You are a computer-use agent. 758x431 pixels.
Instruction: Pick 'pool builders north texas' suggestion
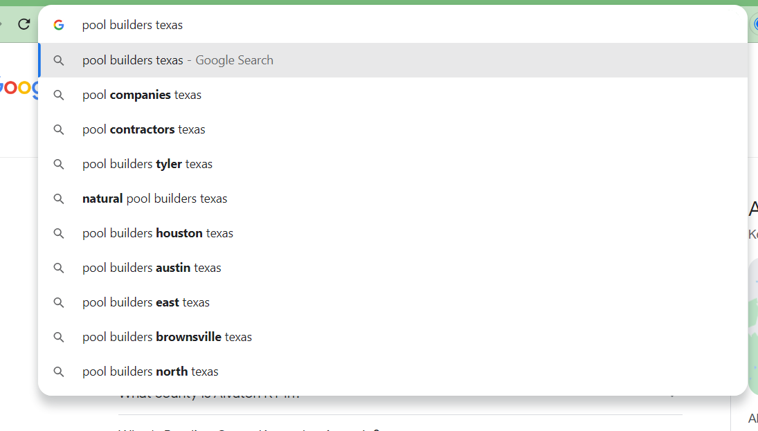pyautogui.click(x=393, y=372)
